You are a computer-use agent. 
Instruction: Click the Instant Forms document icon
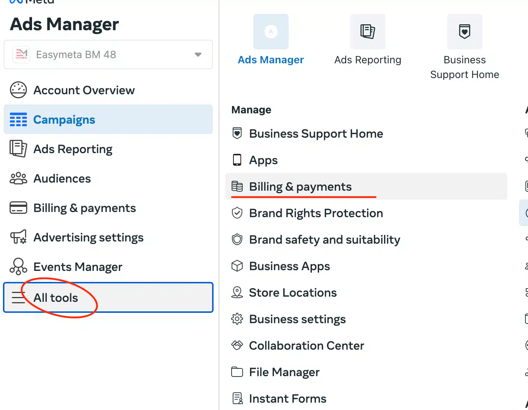(x=237, y=398)
